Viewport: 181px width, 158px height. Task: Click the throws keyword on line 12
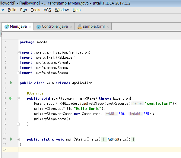(105, 98)
